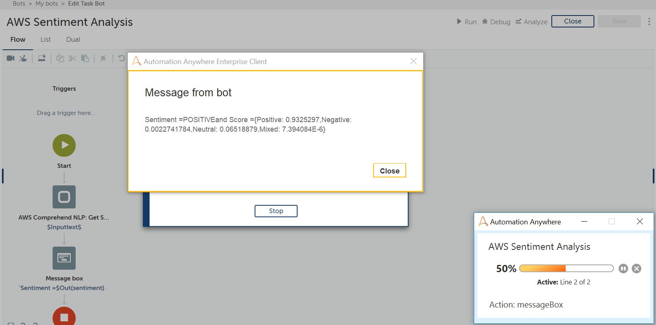Click the 'Start' label under the green node
This screenshot has width=656, height=325.
click(64, 166)
